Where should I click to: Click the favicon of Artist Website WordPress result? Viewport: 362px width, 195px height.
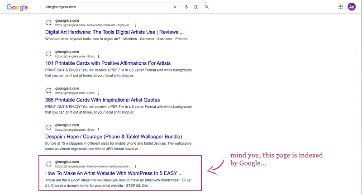pyautogui.click(x=49, y=164)
